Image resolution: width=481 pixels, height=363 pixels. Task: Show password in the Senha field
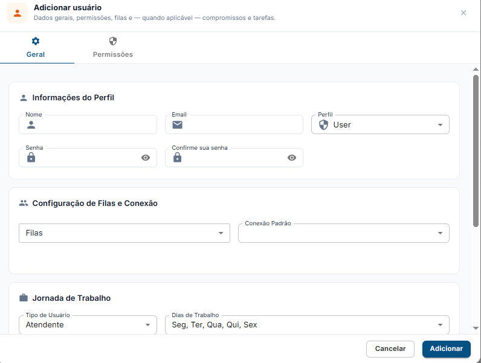point(146,158)
